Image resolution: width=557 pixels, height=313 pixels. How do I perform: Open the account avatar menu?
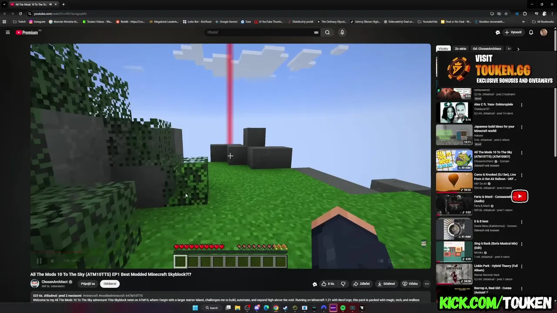[x=544, y=32]
